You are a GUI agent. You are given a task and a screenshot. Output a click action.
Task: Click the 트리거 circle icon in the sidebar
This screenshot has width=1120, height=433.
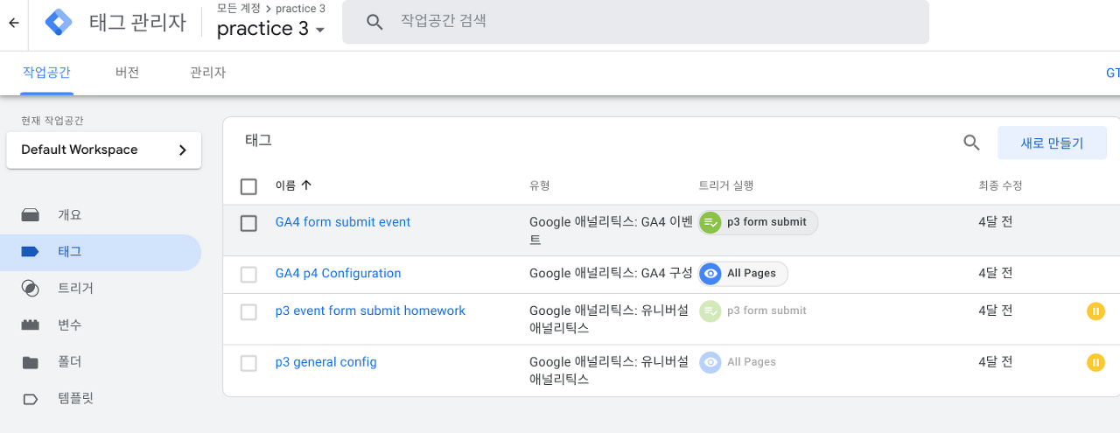click(x=31, y=288)
